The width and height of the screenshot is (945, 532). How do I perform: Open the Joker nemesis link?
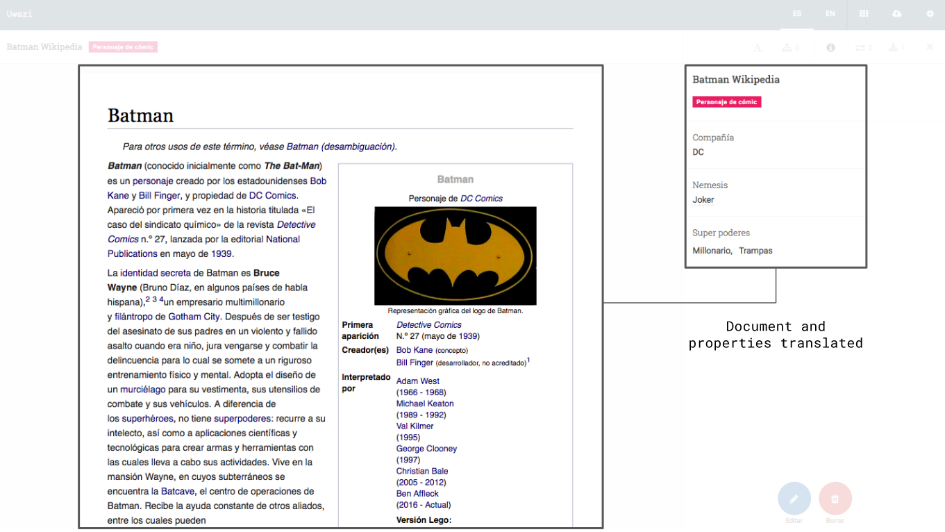coord(703,200)
